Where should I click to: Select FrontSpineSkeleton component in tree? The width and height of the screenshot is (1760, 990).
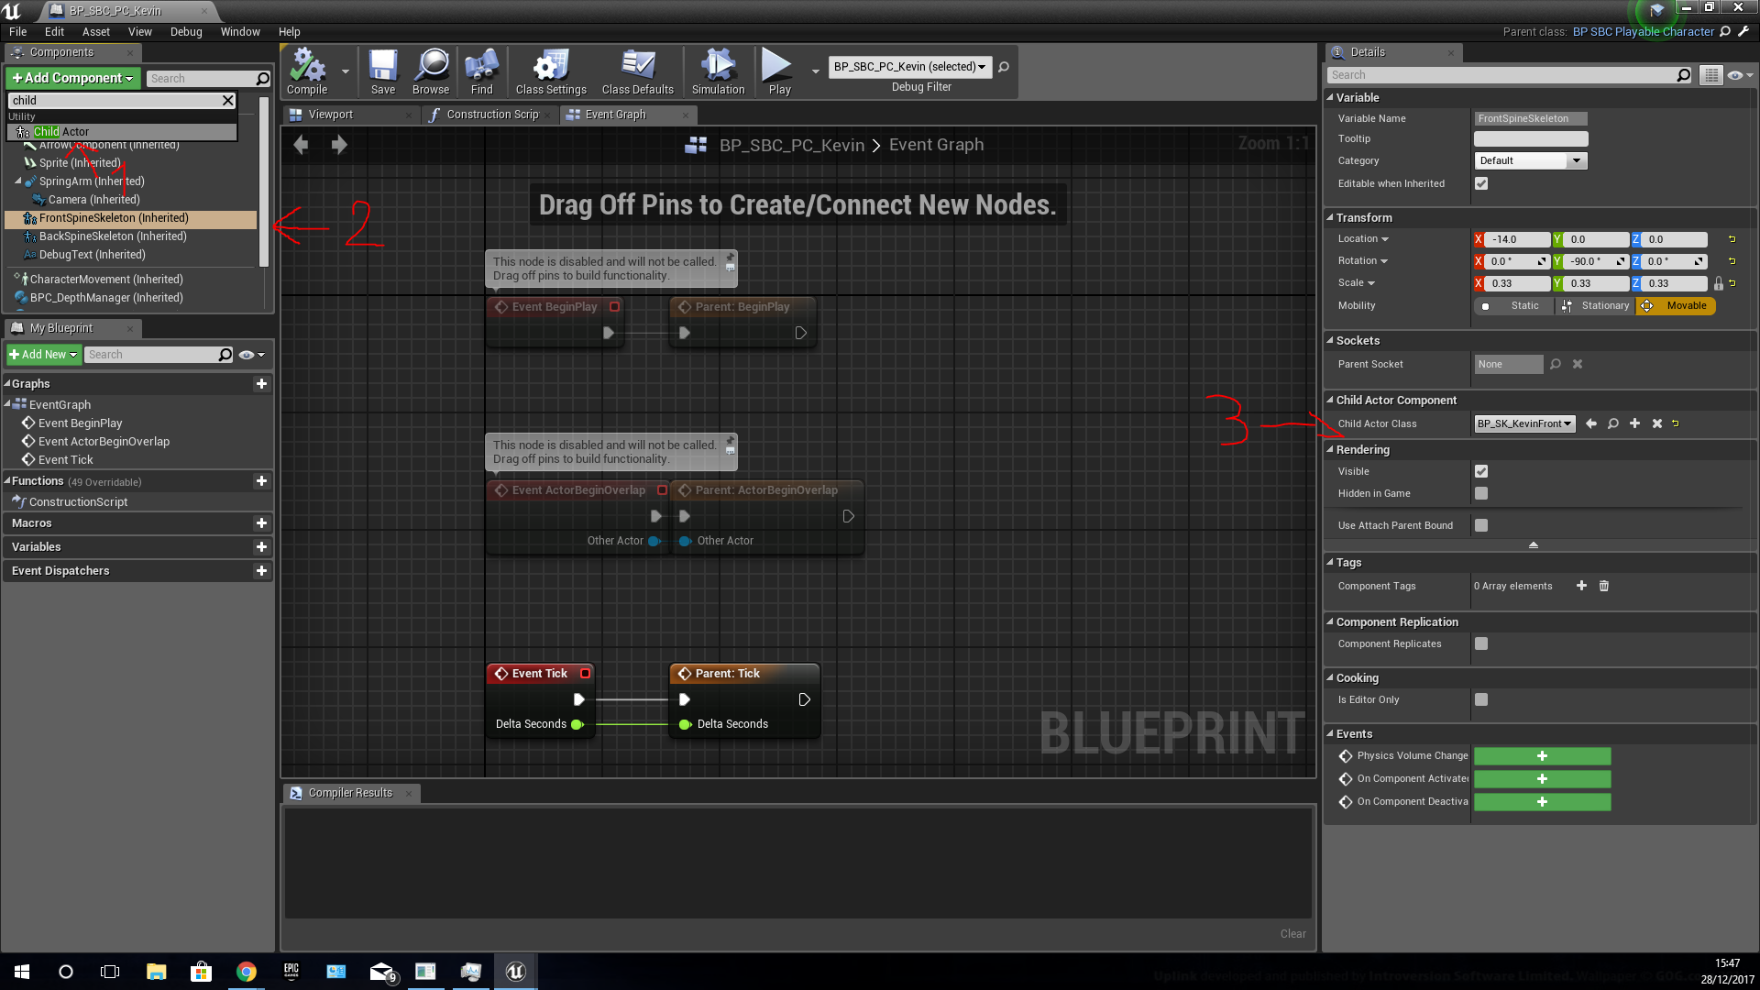pos(130,218)
